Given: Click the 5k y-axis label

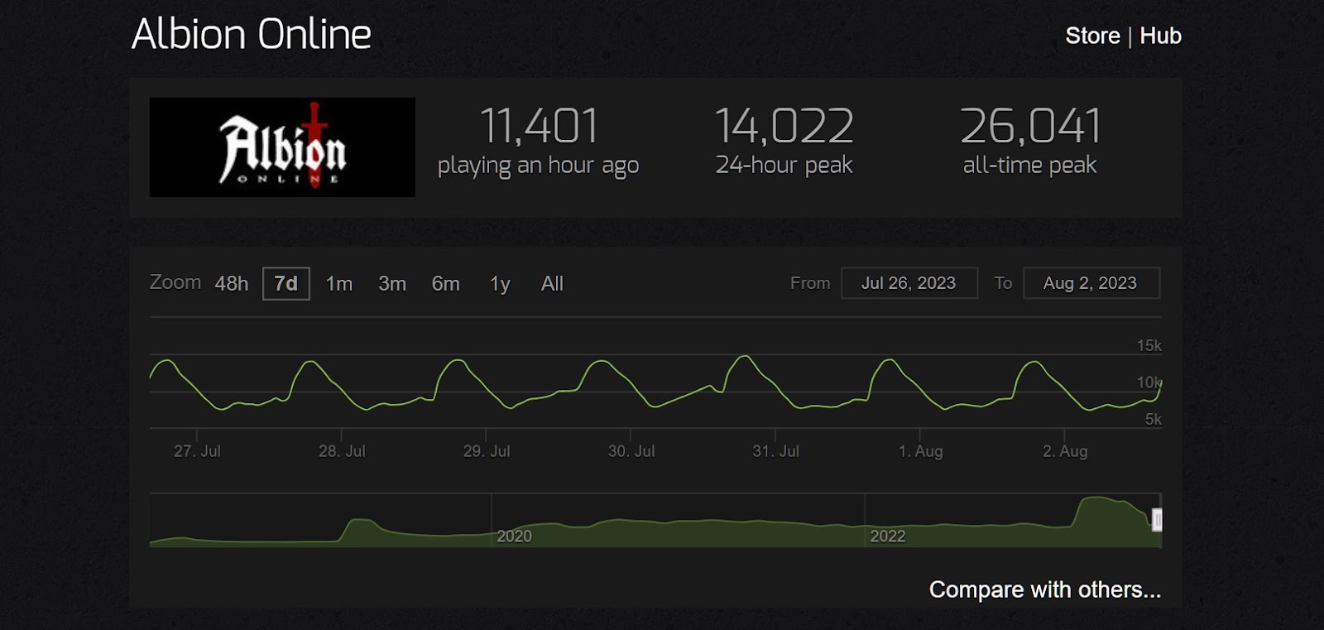Looking at the screenshot, I should [x=1154, y=420].
